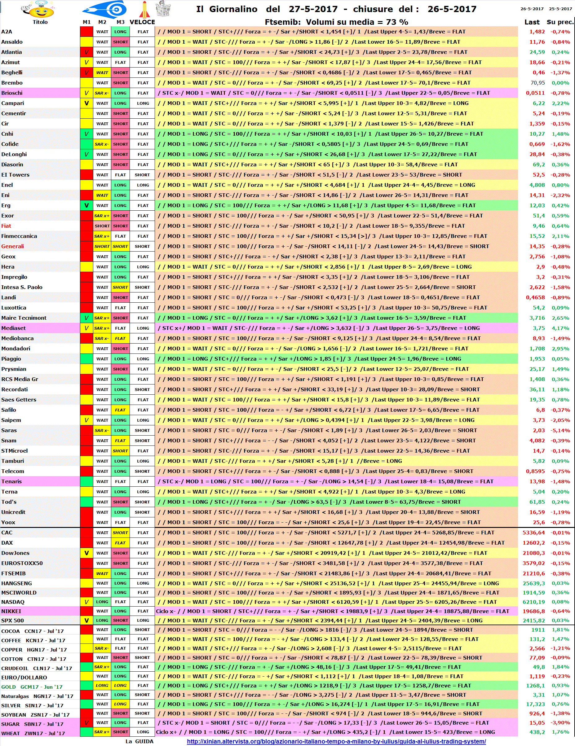
Task: Select the NIKKEI index row name
Action: click(x=40, y=612)
